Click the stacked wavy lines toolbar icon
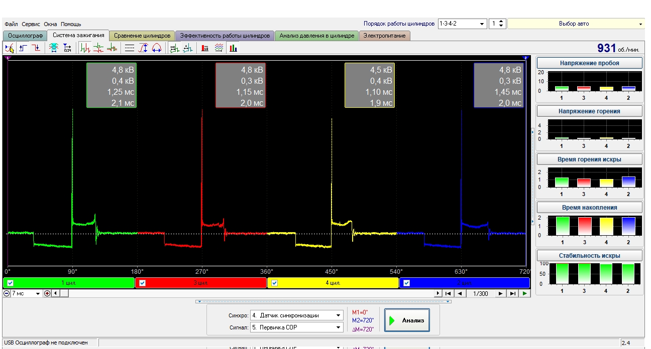Image resolution: width=651 pixels, height=349 pixels. click(219, 48)
